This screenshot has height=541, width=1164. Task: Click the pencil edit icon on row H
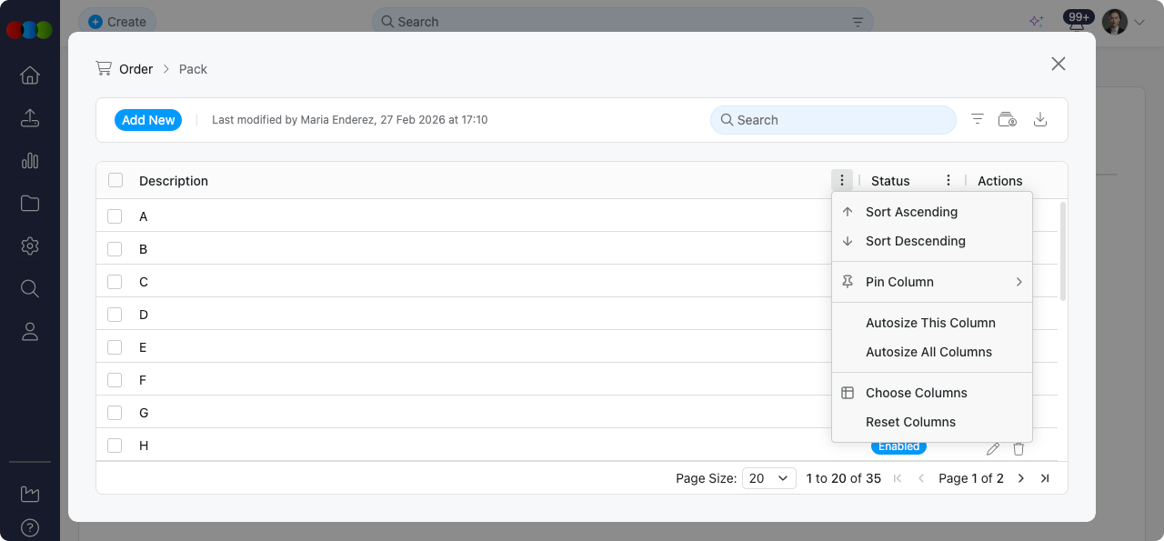pos(992,448)
